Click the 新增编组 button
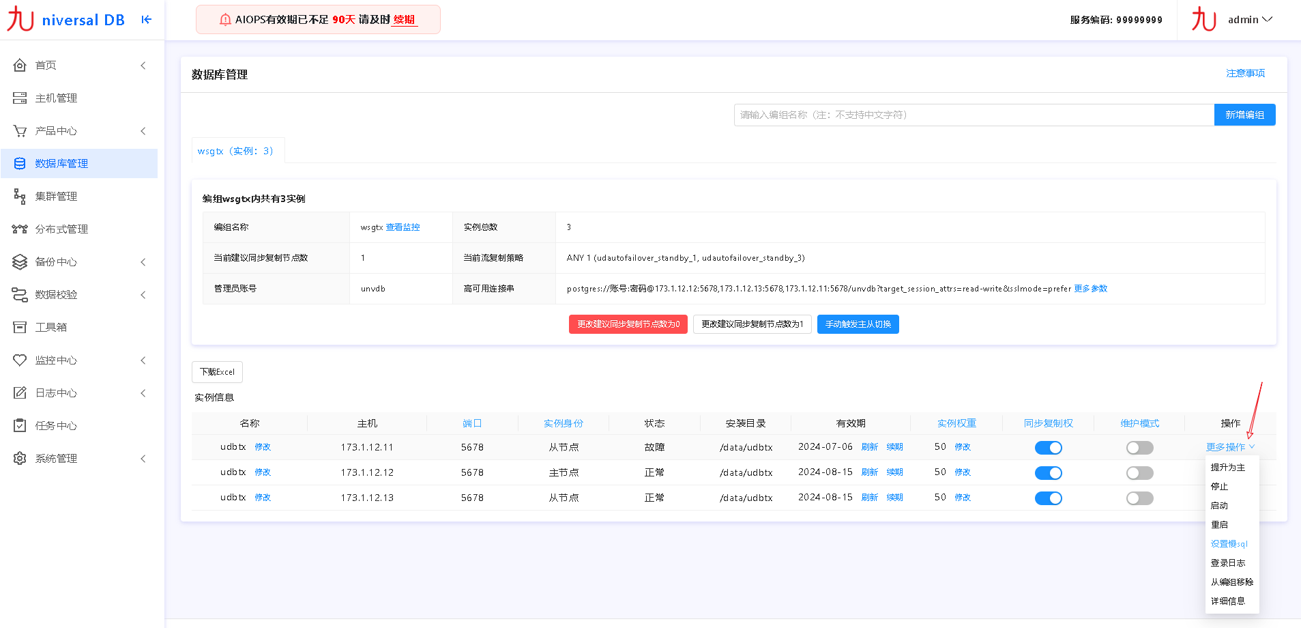 click(x=1244, y=114)
